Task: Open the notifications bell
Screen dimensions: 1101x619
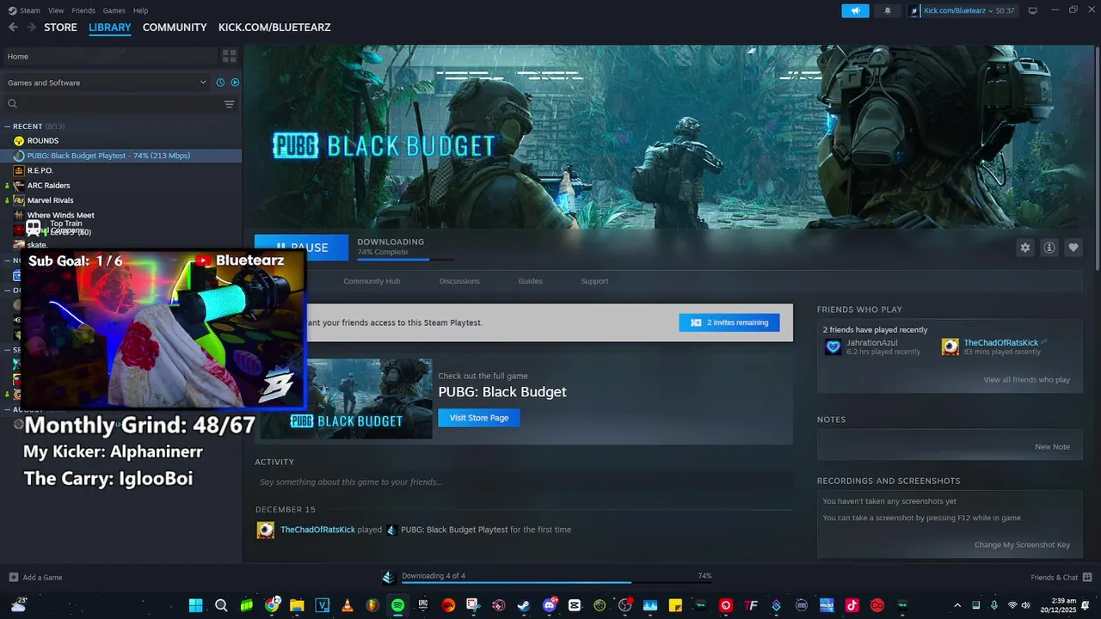Action: click(888, 10)
